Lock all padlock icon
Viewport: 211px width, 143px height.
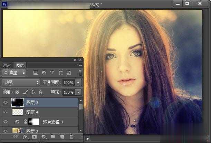click(x=40, y=92)
